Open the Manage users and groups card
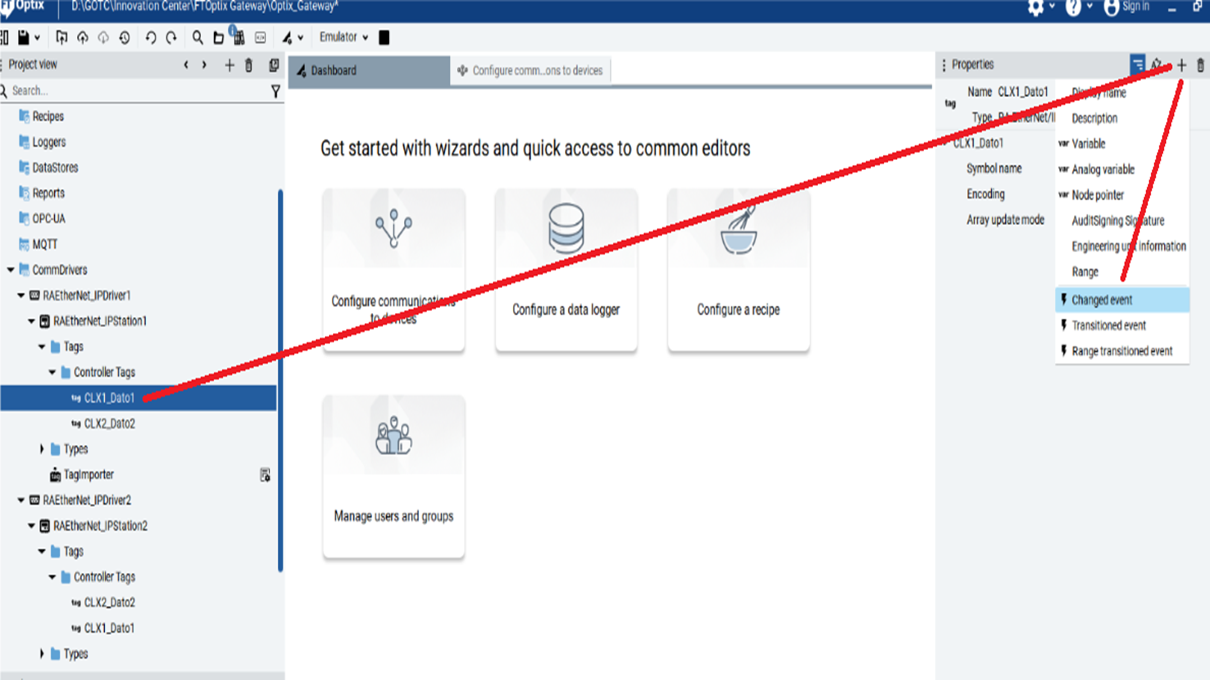This screenshot has height=680, width=1210. (394, 477)
